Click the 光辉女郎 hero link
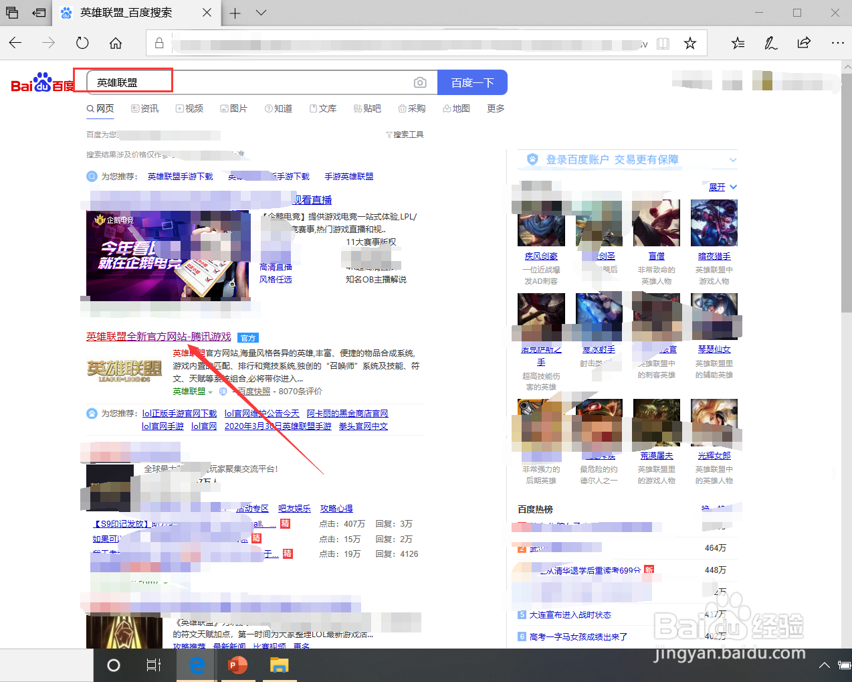Screen dimensions: 852x682 [714, 456]
